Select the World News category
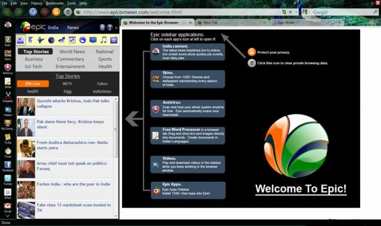Screen dimensions: 381x226 pyautogui.click(x=72, y=52)
